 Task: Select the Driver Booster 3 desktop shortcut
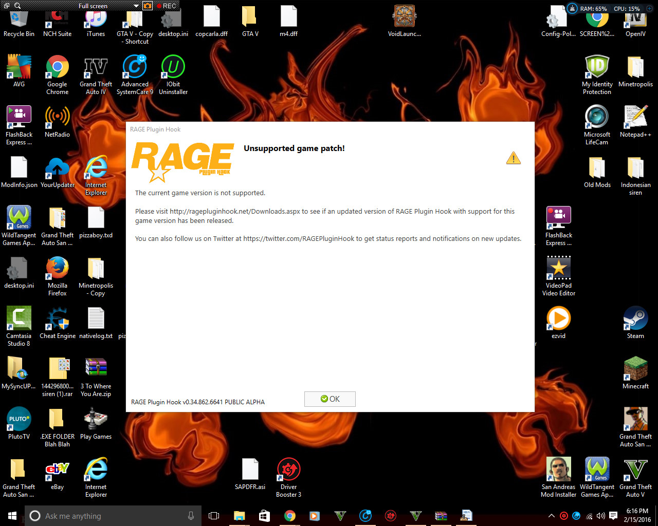click(x=288, y=478)
